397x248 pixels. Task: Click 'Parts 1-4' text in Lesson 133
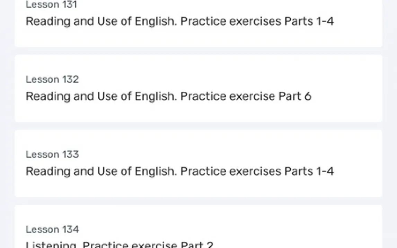click(309, 171)
